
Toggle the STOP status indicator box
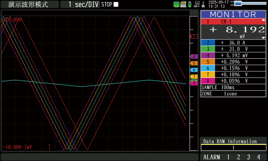coord(116,4)
